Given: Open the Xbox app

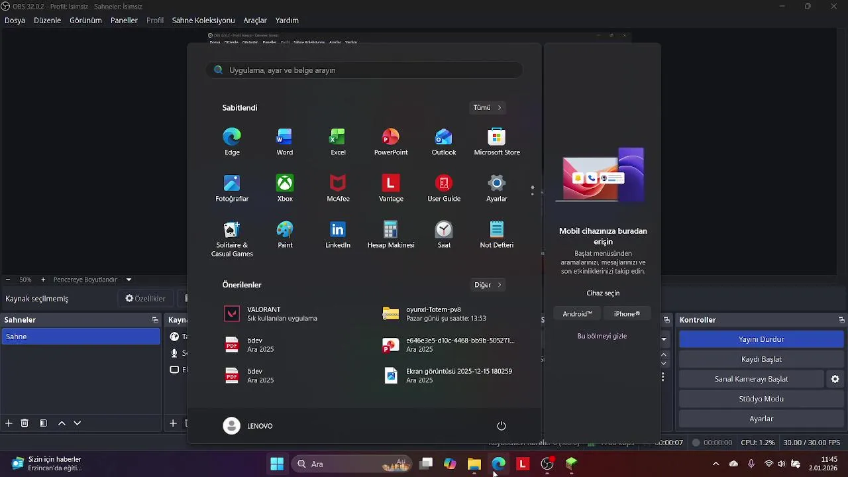Looking at the screenshot, I should 285,188.
